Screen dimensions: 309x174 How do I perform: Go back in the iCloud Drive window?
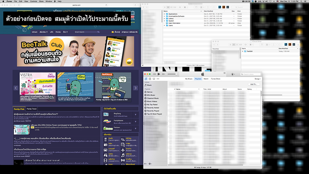[214, 45]
